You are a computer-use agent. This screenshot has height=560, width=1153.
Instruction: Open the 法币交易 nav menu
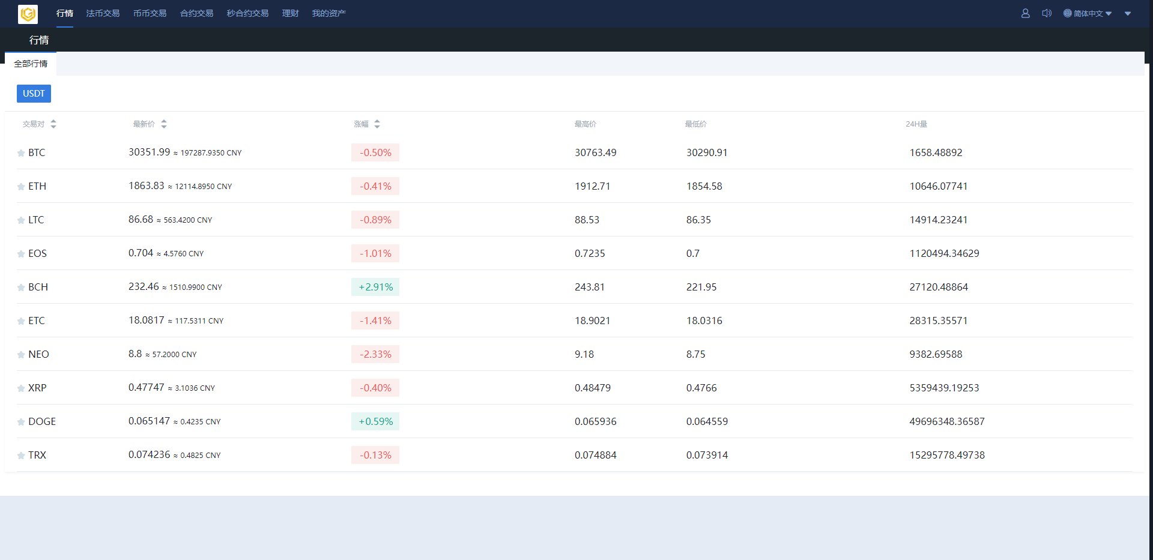coord(103,13)
